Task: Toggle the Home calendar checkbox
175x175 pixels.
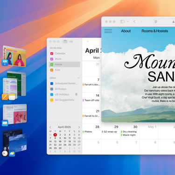Action: (52, 64)
